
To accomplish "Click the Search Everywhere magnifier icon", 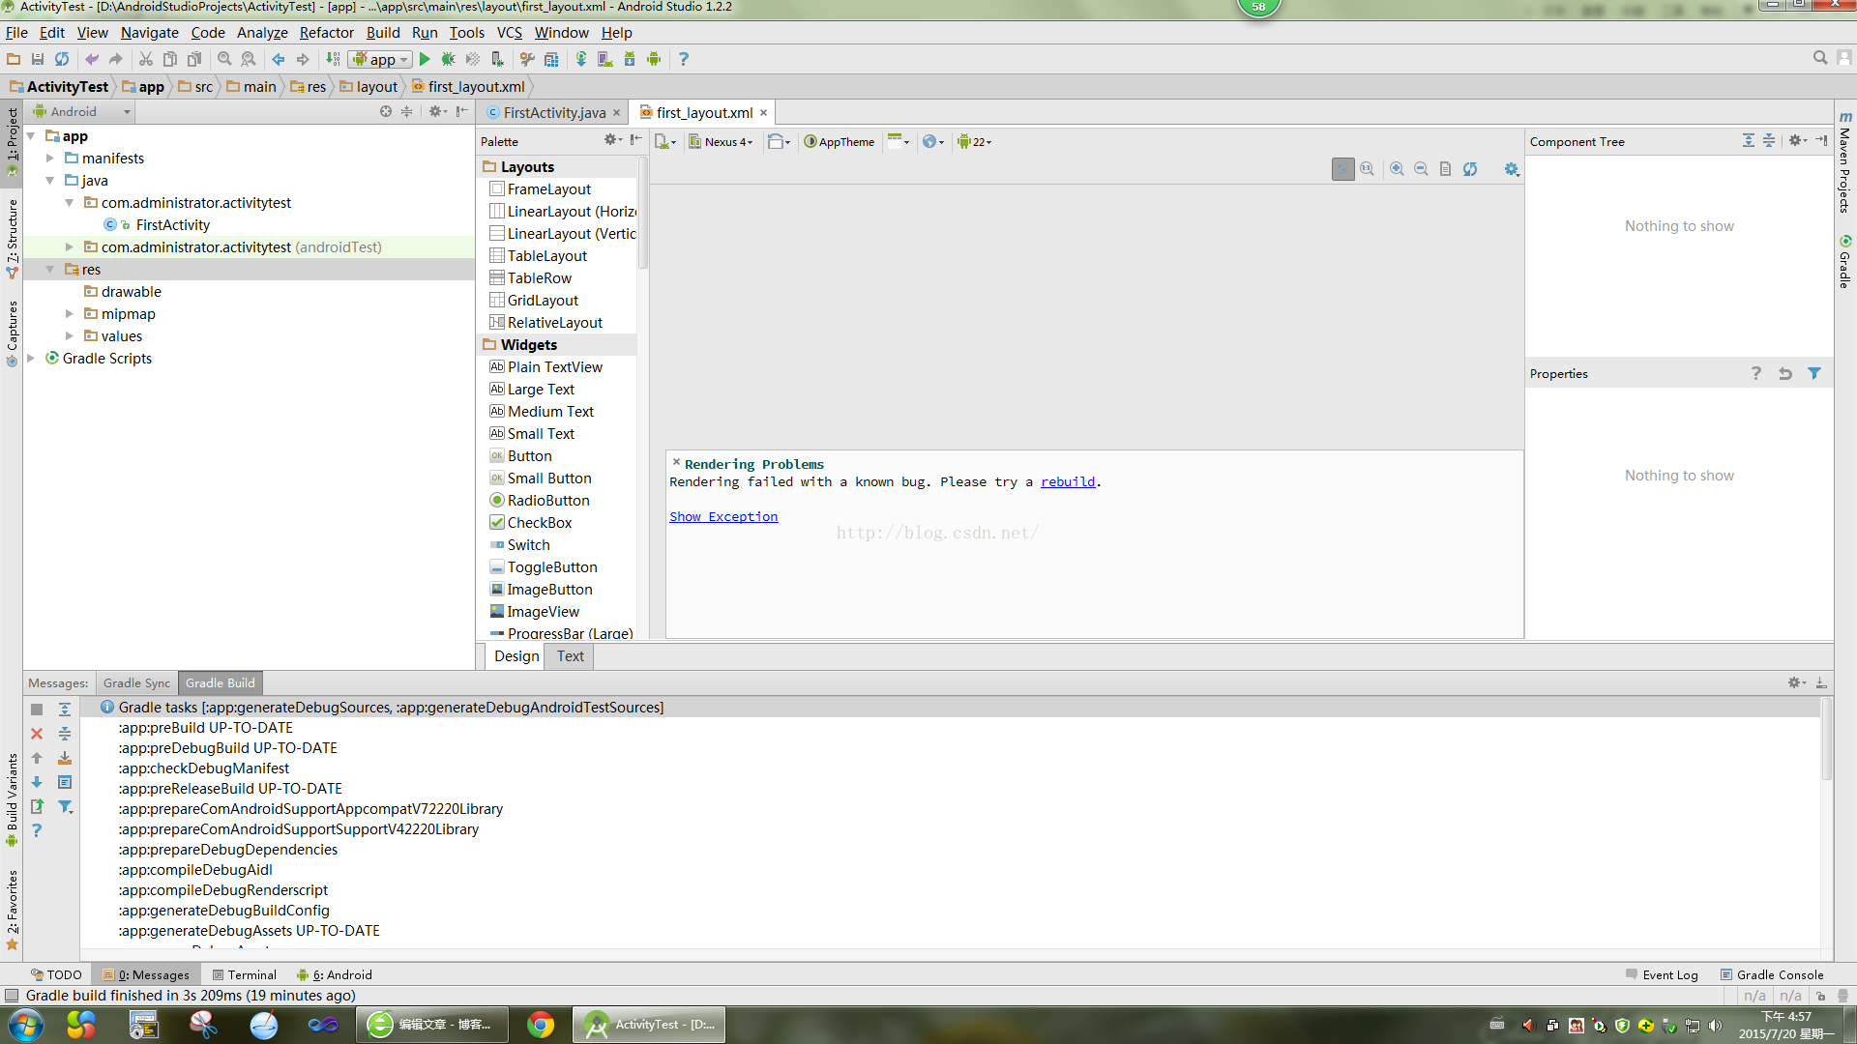I will coord(1820,59).
